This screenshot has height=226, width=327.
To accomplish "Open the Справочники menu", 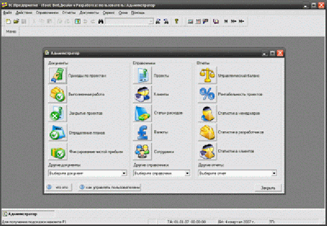I will (47, 13).
